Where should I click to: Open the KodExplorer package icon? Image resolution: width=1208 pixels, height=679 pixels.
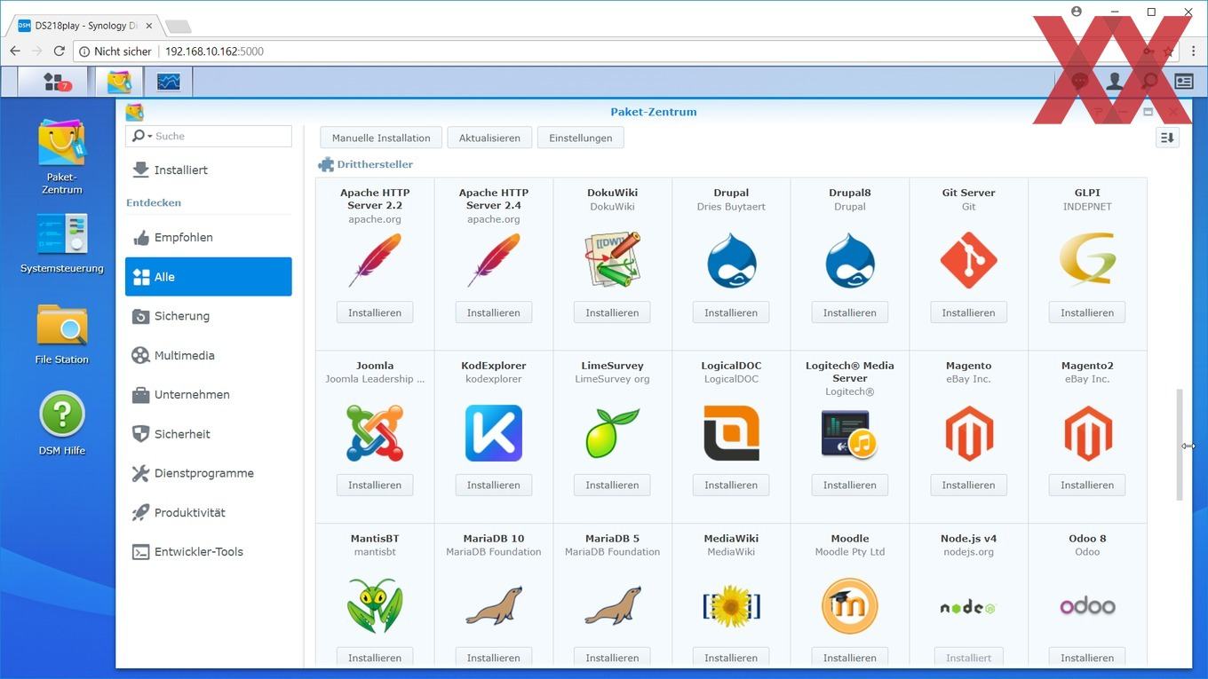[x=494, y=433]
